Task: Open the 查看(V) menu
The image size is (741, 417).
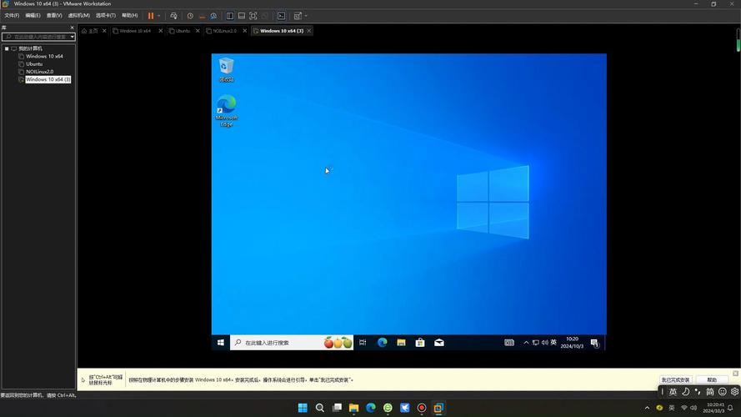Action: pos(54,16)
